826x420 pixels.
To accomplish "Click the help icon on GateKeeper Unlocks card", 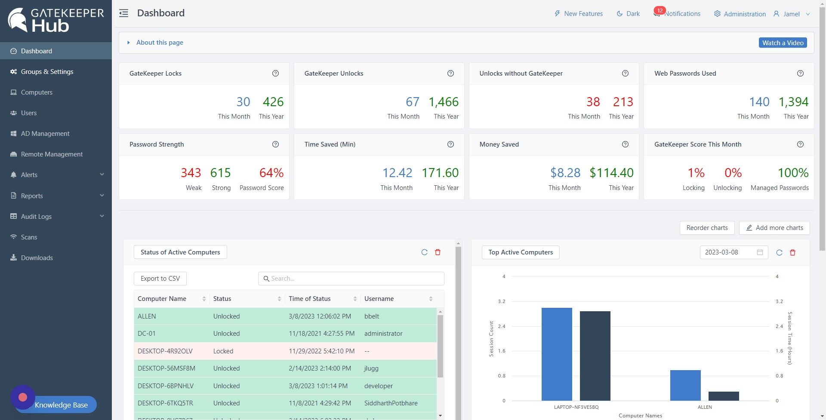I will (x=450, y=74).
